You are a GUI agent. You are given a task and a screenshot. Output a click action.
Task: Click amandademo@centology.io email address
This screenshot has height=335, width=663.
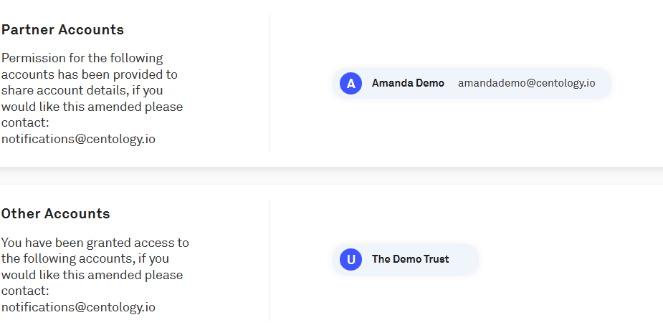pyautogui.click(x=526, y=83)
